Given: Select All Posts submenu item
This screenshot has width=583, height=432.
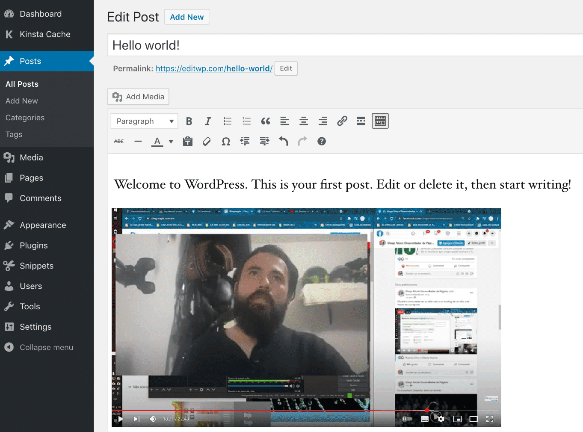Looking at the screenshot, I should [x=22, y=84].
